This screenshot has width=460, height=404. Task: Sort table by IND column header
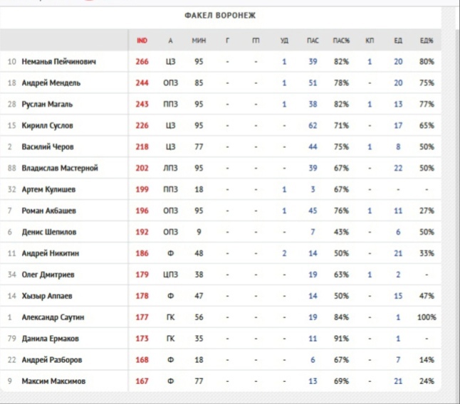click(x=142, y=41)
